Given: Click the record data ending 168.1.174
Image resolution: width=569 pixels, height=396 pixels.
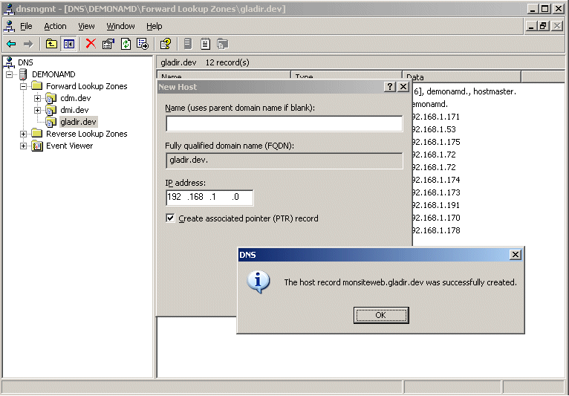Looking at the screenshot, I should pyautogui.click(x=436, y=180).
